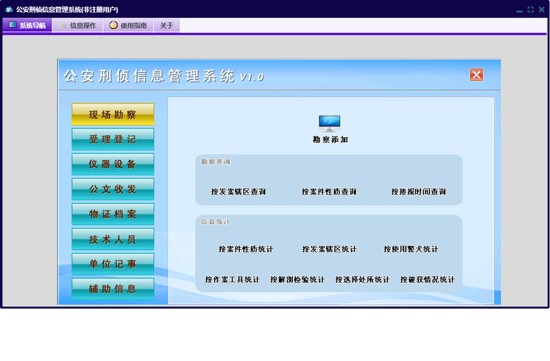This screenshot has width=550, height=361.
Task: Go to the 公文收发 section
Action: tap(113, 189)
